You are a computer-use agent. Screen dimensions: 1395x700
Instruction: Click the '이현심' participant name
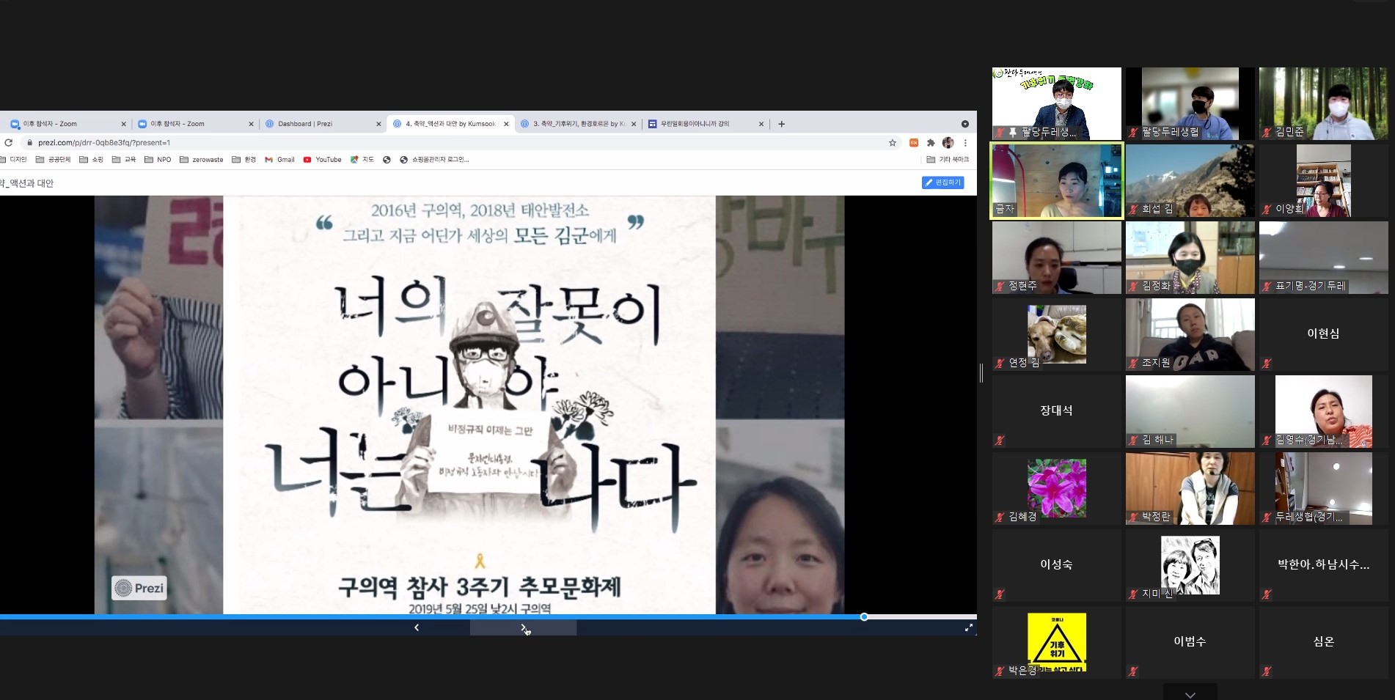point(1324,334)
